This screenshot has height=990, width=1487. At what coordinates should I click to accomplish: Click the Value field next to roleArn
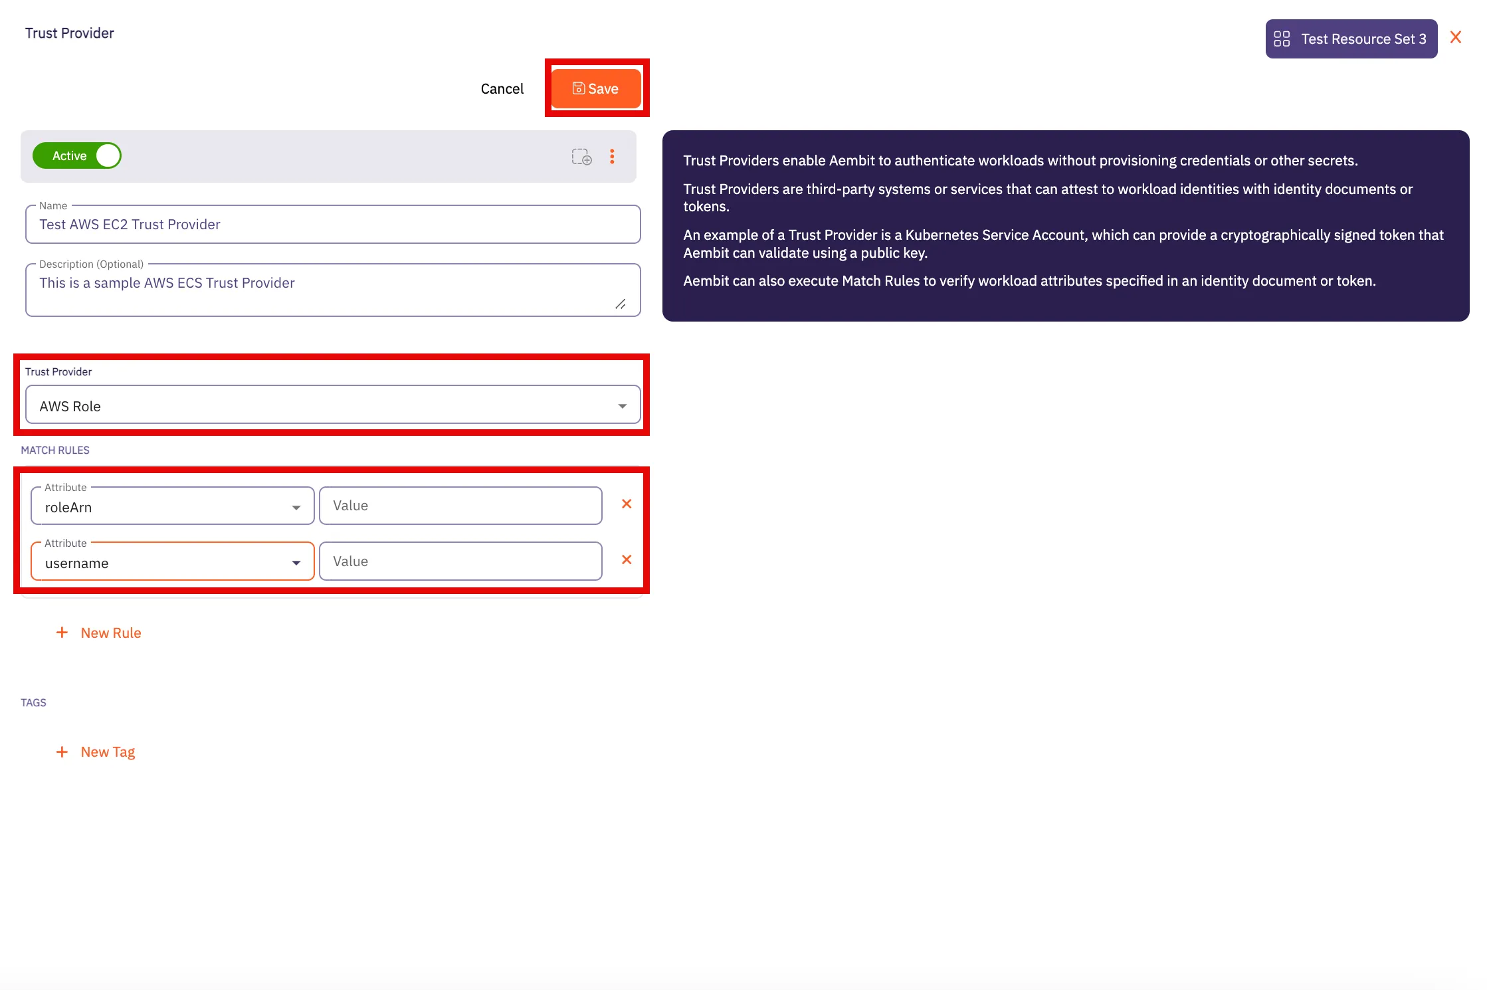click(x=460, y=505)
